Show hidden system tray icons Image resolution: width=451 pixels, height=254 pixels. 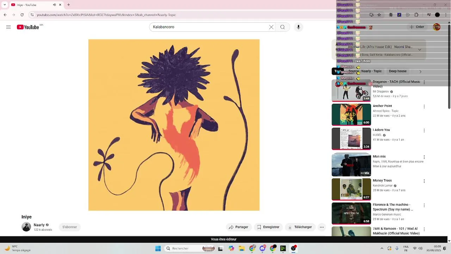382,248
